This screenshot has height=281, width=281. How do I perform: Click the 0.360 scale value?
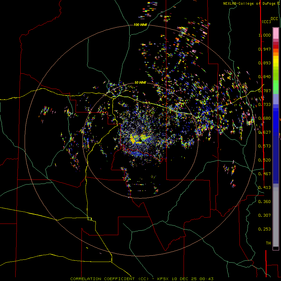click(264, 202)
